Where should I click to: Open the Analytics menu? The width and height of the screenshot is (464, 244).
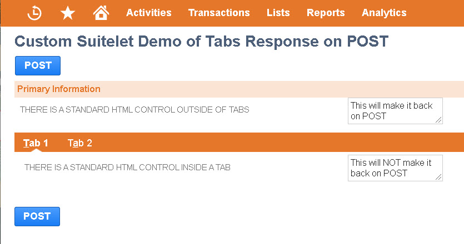[x=384, y=13]
